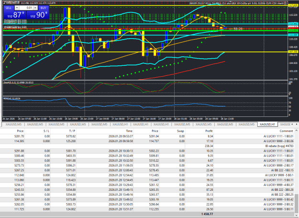Image resolution: width=299 pixels, height=218 pixels.
Task: Click the 26.50 profit cell
Action: [x=210, y=209]
